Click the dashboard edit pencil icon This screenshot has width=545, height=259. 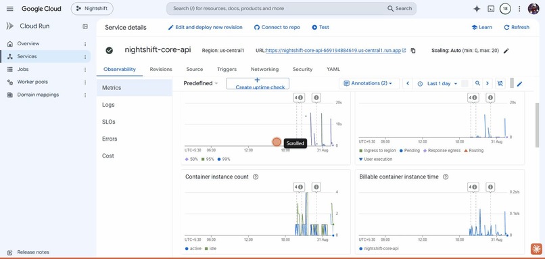click(519, 84)
